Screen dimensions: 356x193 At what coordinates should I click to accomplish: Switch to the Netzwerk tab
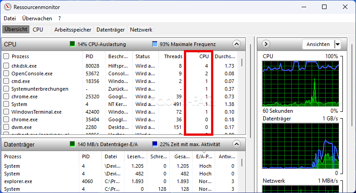tap(141, 30)
